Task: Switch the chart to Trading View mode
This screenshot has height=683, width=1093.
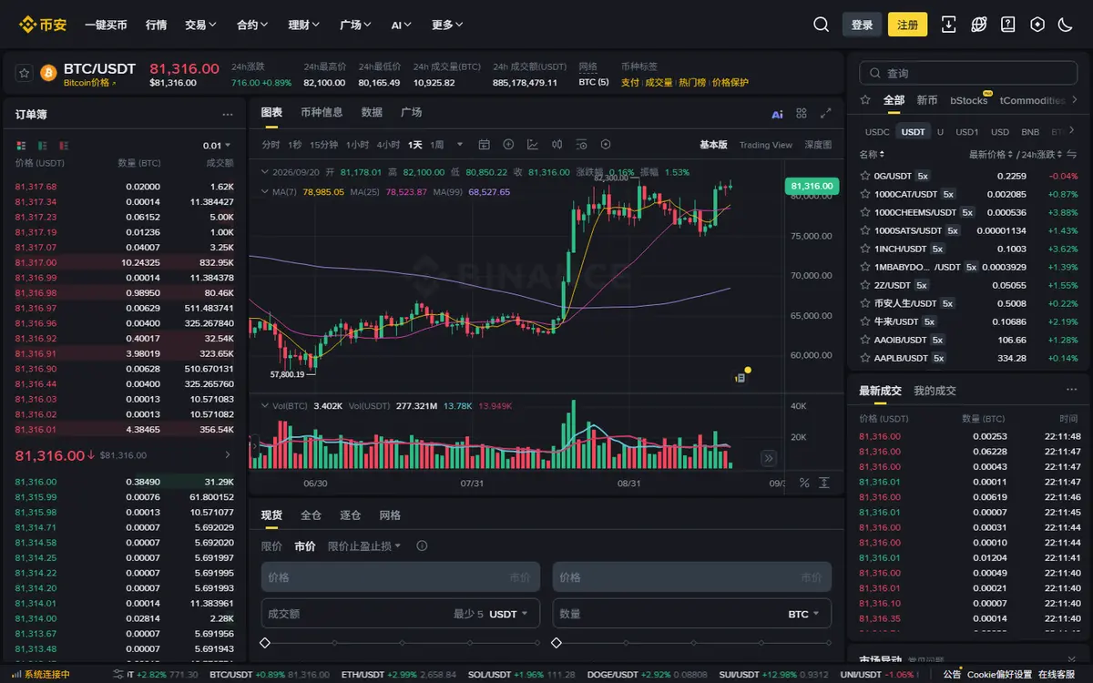Action: [x=765, y=145]
